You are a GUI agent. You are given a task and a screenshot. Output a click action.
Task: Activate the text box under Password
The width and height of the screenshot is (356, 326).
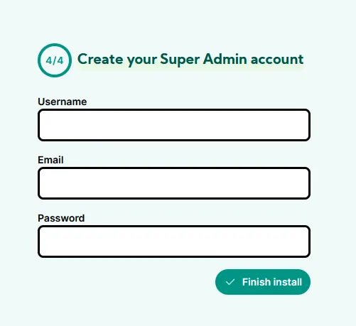point(174,241)
